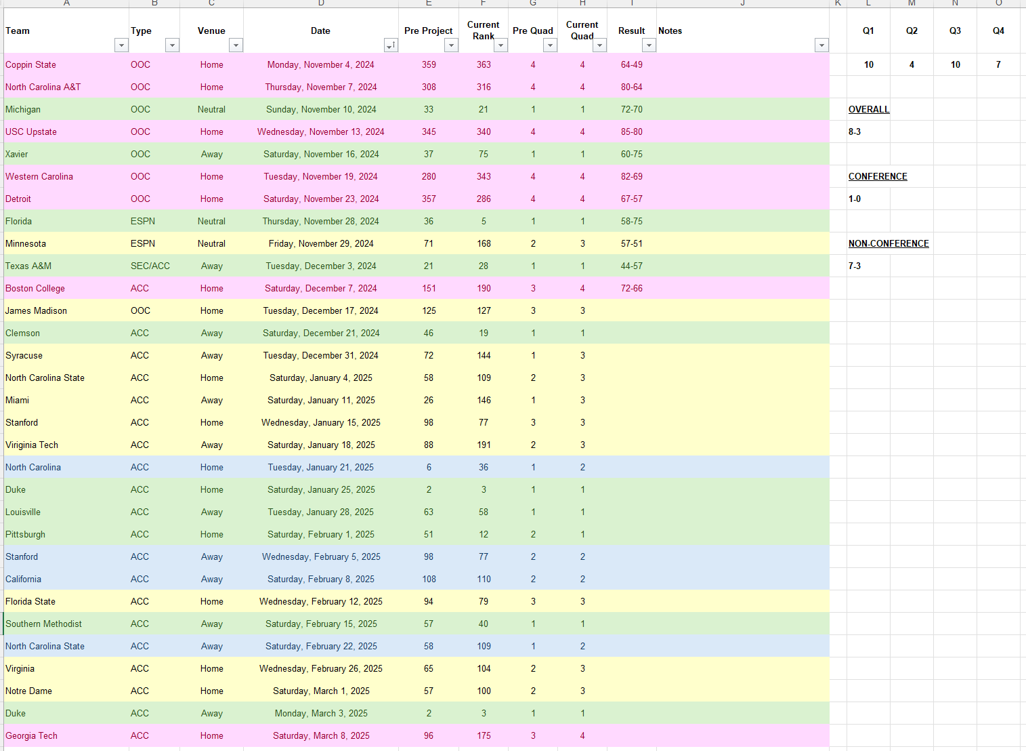Screen dimensions: 1026x751
Task: Open the Pre Quad filter arrow
Action: tap(550, 45)
